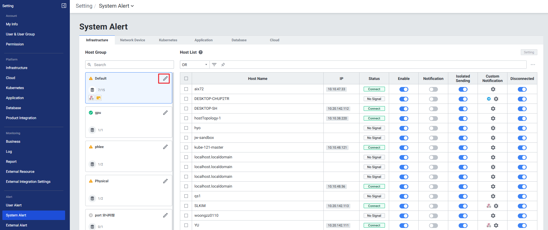Edit the Physical host group
This screenshot has height=230, width=548.
[165, 181]
